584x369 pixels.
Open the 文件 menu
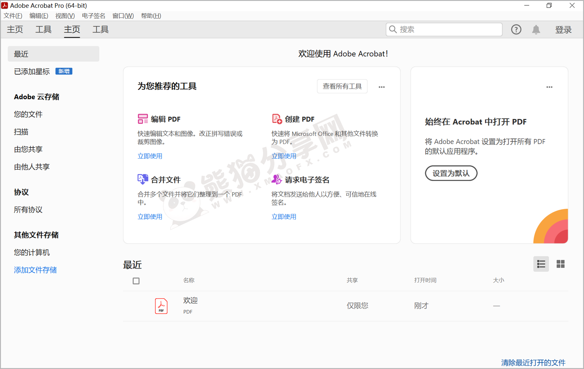tap(13, 16)
